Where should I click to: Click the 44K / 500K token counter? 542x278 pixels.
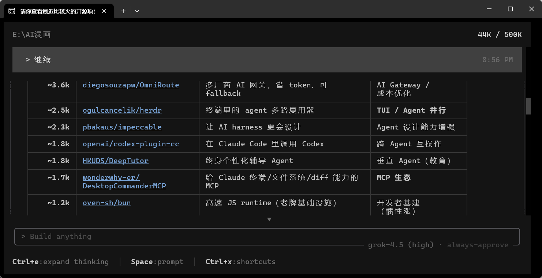pos(500,35)
